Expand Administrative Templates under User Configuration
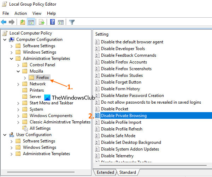212x177 pixels. [12, 154]
